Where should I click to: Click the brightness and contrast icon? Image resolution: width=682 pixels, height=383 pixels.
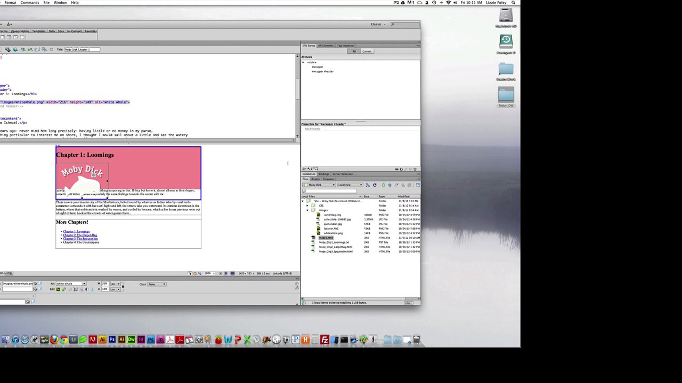[87, 289]
